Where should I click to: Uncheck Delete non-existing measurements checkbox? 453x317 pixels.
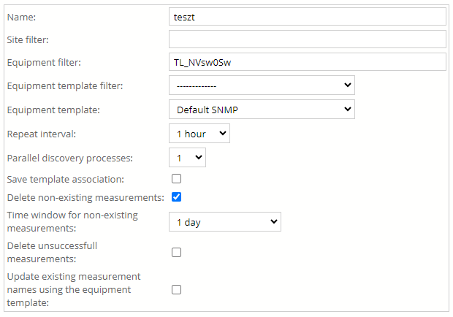click(x=176, y=197)
